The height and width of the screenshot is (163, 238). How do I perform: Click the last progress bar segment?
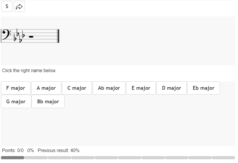pyautogui.click(x=223, y=158)
